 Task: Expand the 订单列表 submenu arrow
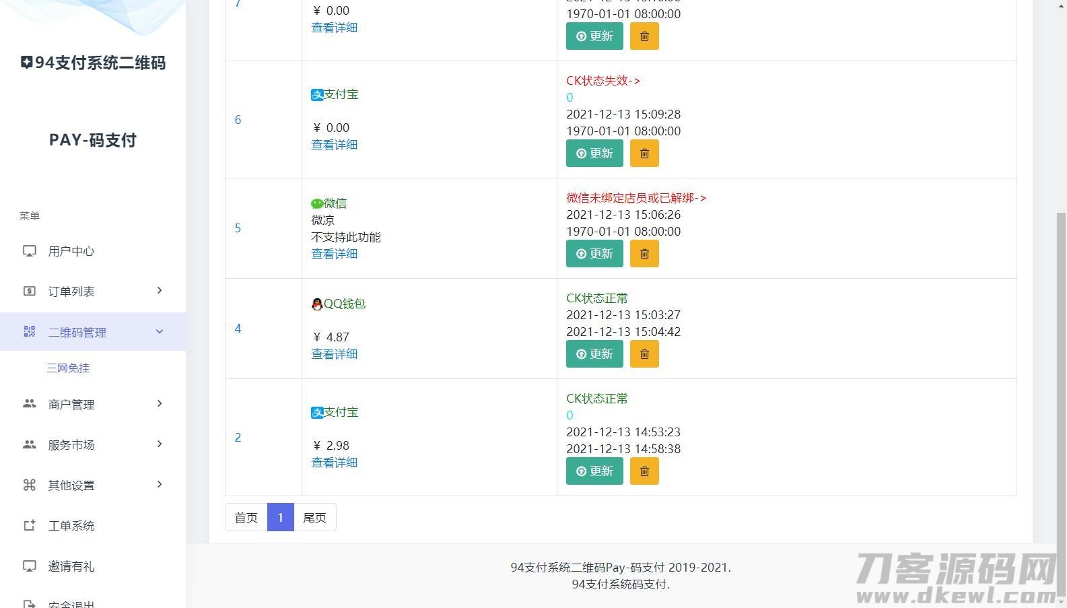(x=160, y=291)
